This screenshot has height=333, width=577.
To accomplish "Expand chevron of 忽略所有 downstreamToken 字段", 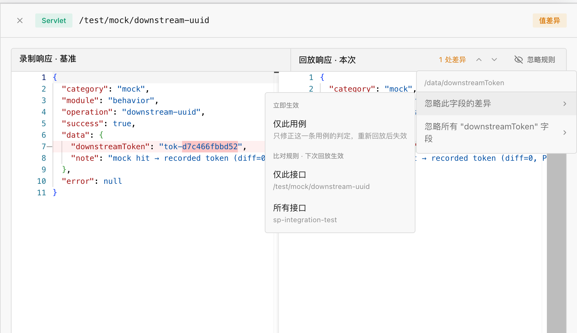I will [x=565, y=133].
